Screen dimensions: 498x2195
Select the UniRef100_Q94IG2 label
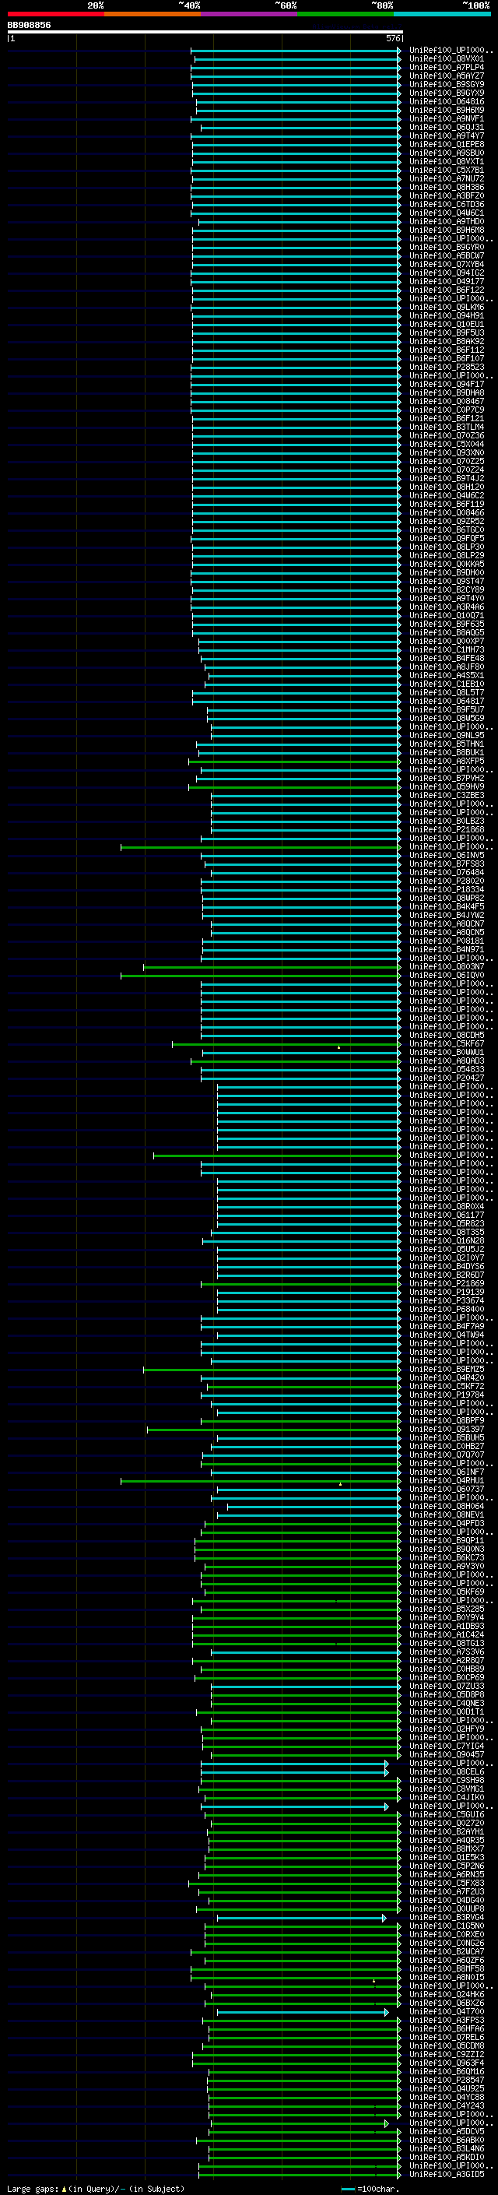447,273
